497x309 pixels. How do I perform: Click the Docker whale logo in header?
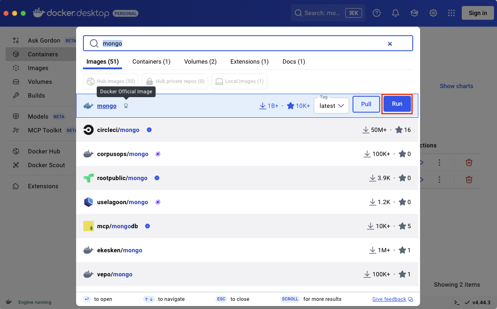point(39,12)
